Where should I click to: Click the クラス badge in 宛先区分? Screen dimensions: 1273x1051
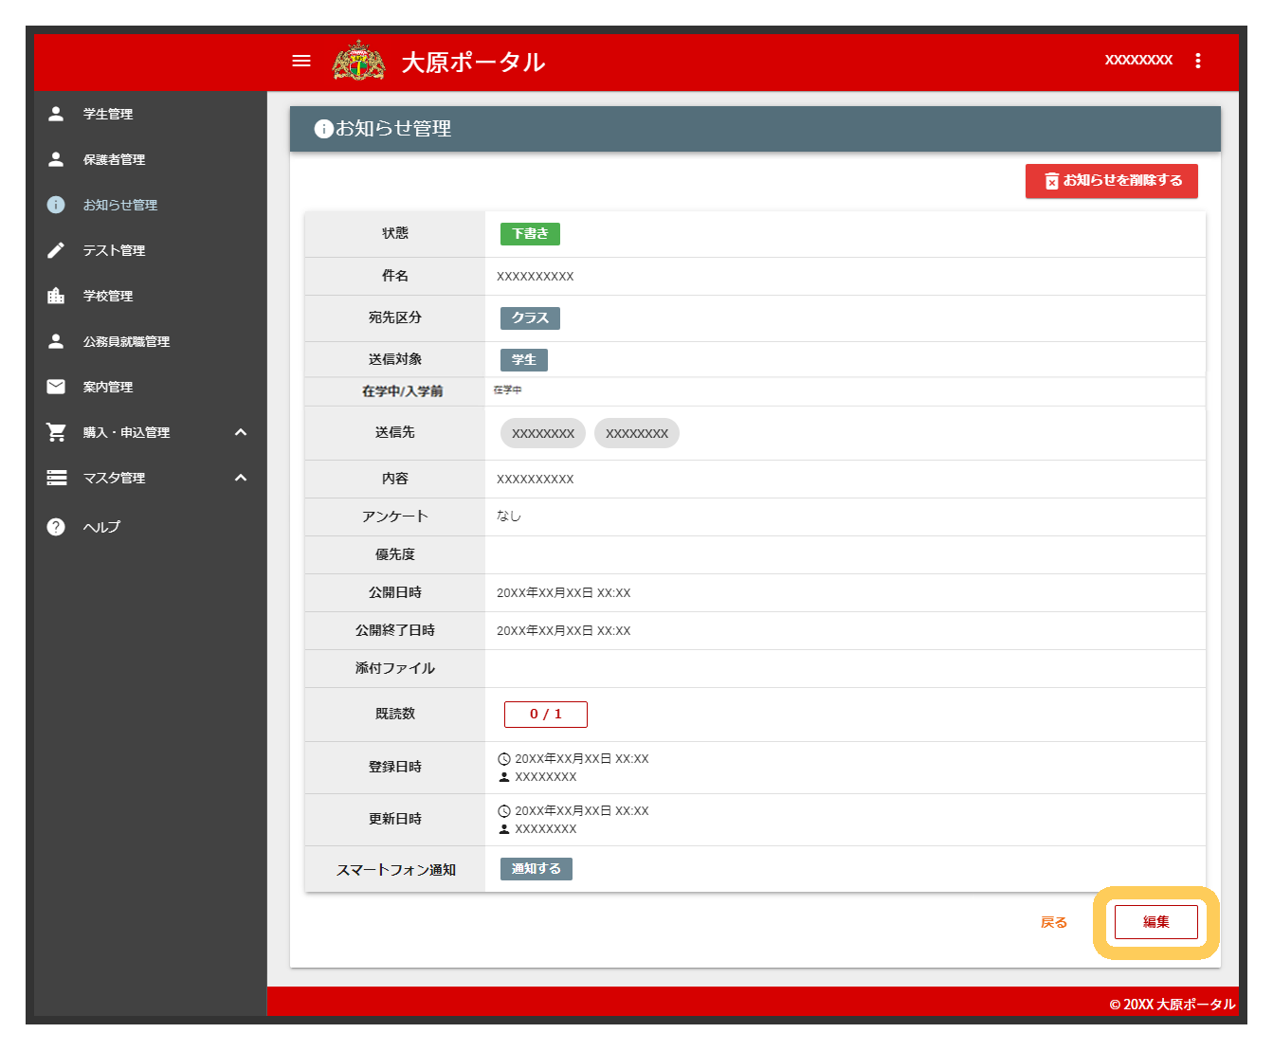click(x=530, y=318)
